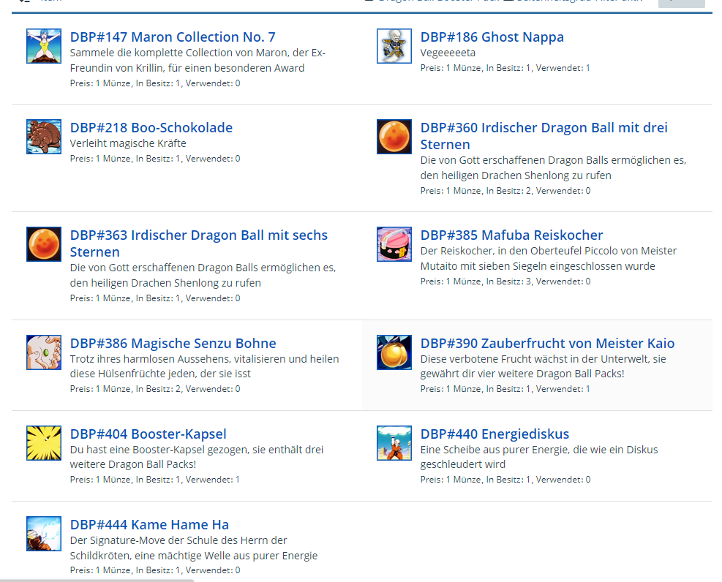722x582 pixels.
Task: Open the DBP#444 Kame Hame Ha link
Action: [x=149, y=525]
